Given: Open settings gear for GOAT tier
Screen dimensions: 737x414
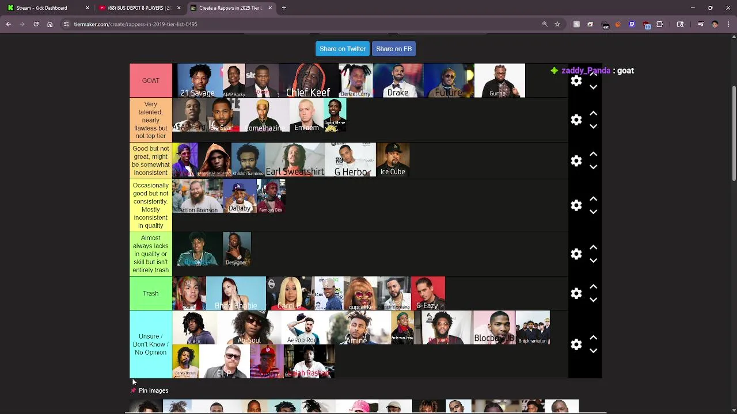Looking at the screenshot, I should pyautogui.click(x=576, y=81).
